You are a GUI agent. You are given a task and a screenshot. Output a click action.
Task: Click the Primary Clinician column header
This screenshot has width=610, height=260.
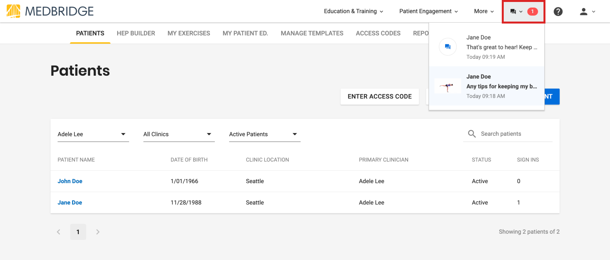(384, 160)
